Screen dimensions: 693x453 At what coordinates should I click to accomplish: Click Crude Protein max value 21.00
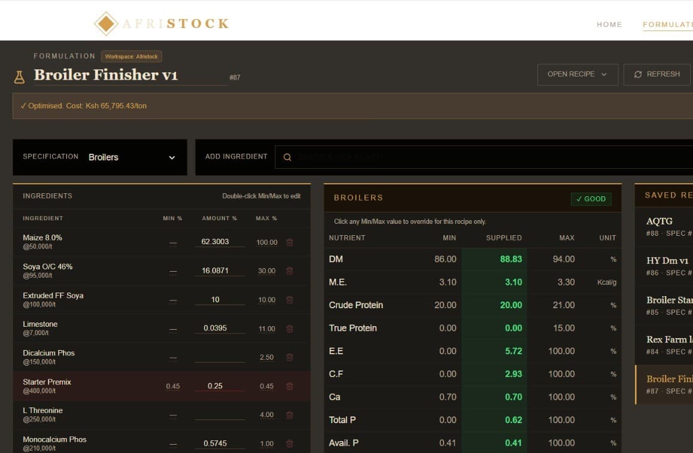(x=564, y=305)
